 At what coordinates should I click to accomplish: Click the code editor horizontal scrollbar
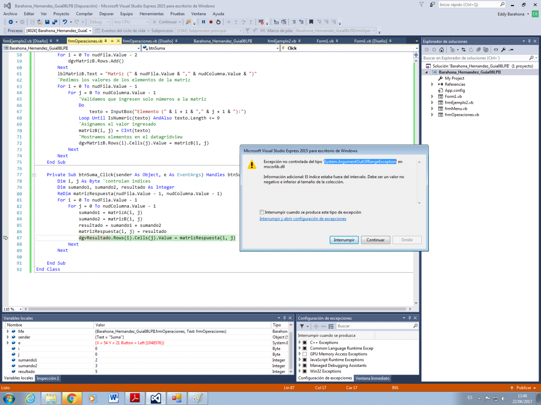point(217,309)
